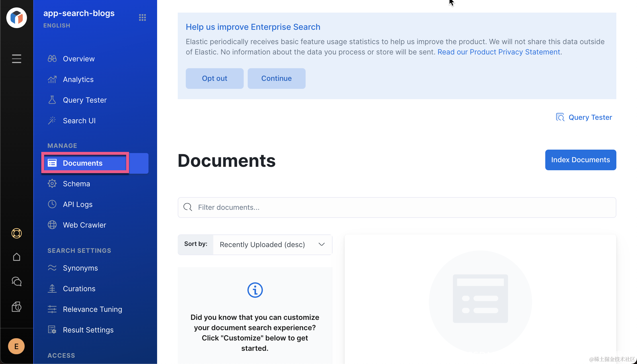Image resolution: width=637 pixels, height=364 pixels.
Task: Click the Elastic Enterprise Search logo
Action: (x=17, y=18)
